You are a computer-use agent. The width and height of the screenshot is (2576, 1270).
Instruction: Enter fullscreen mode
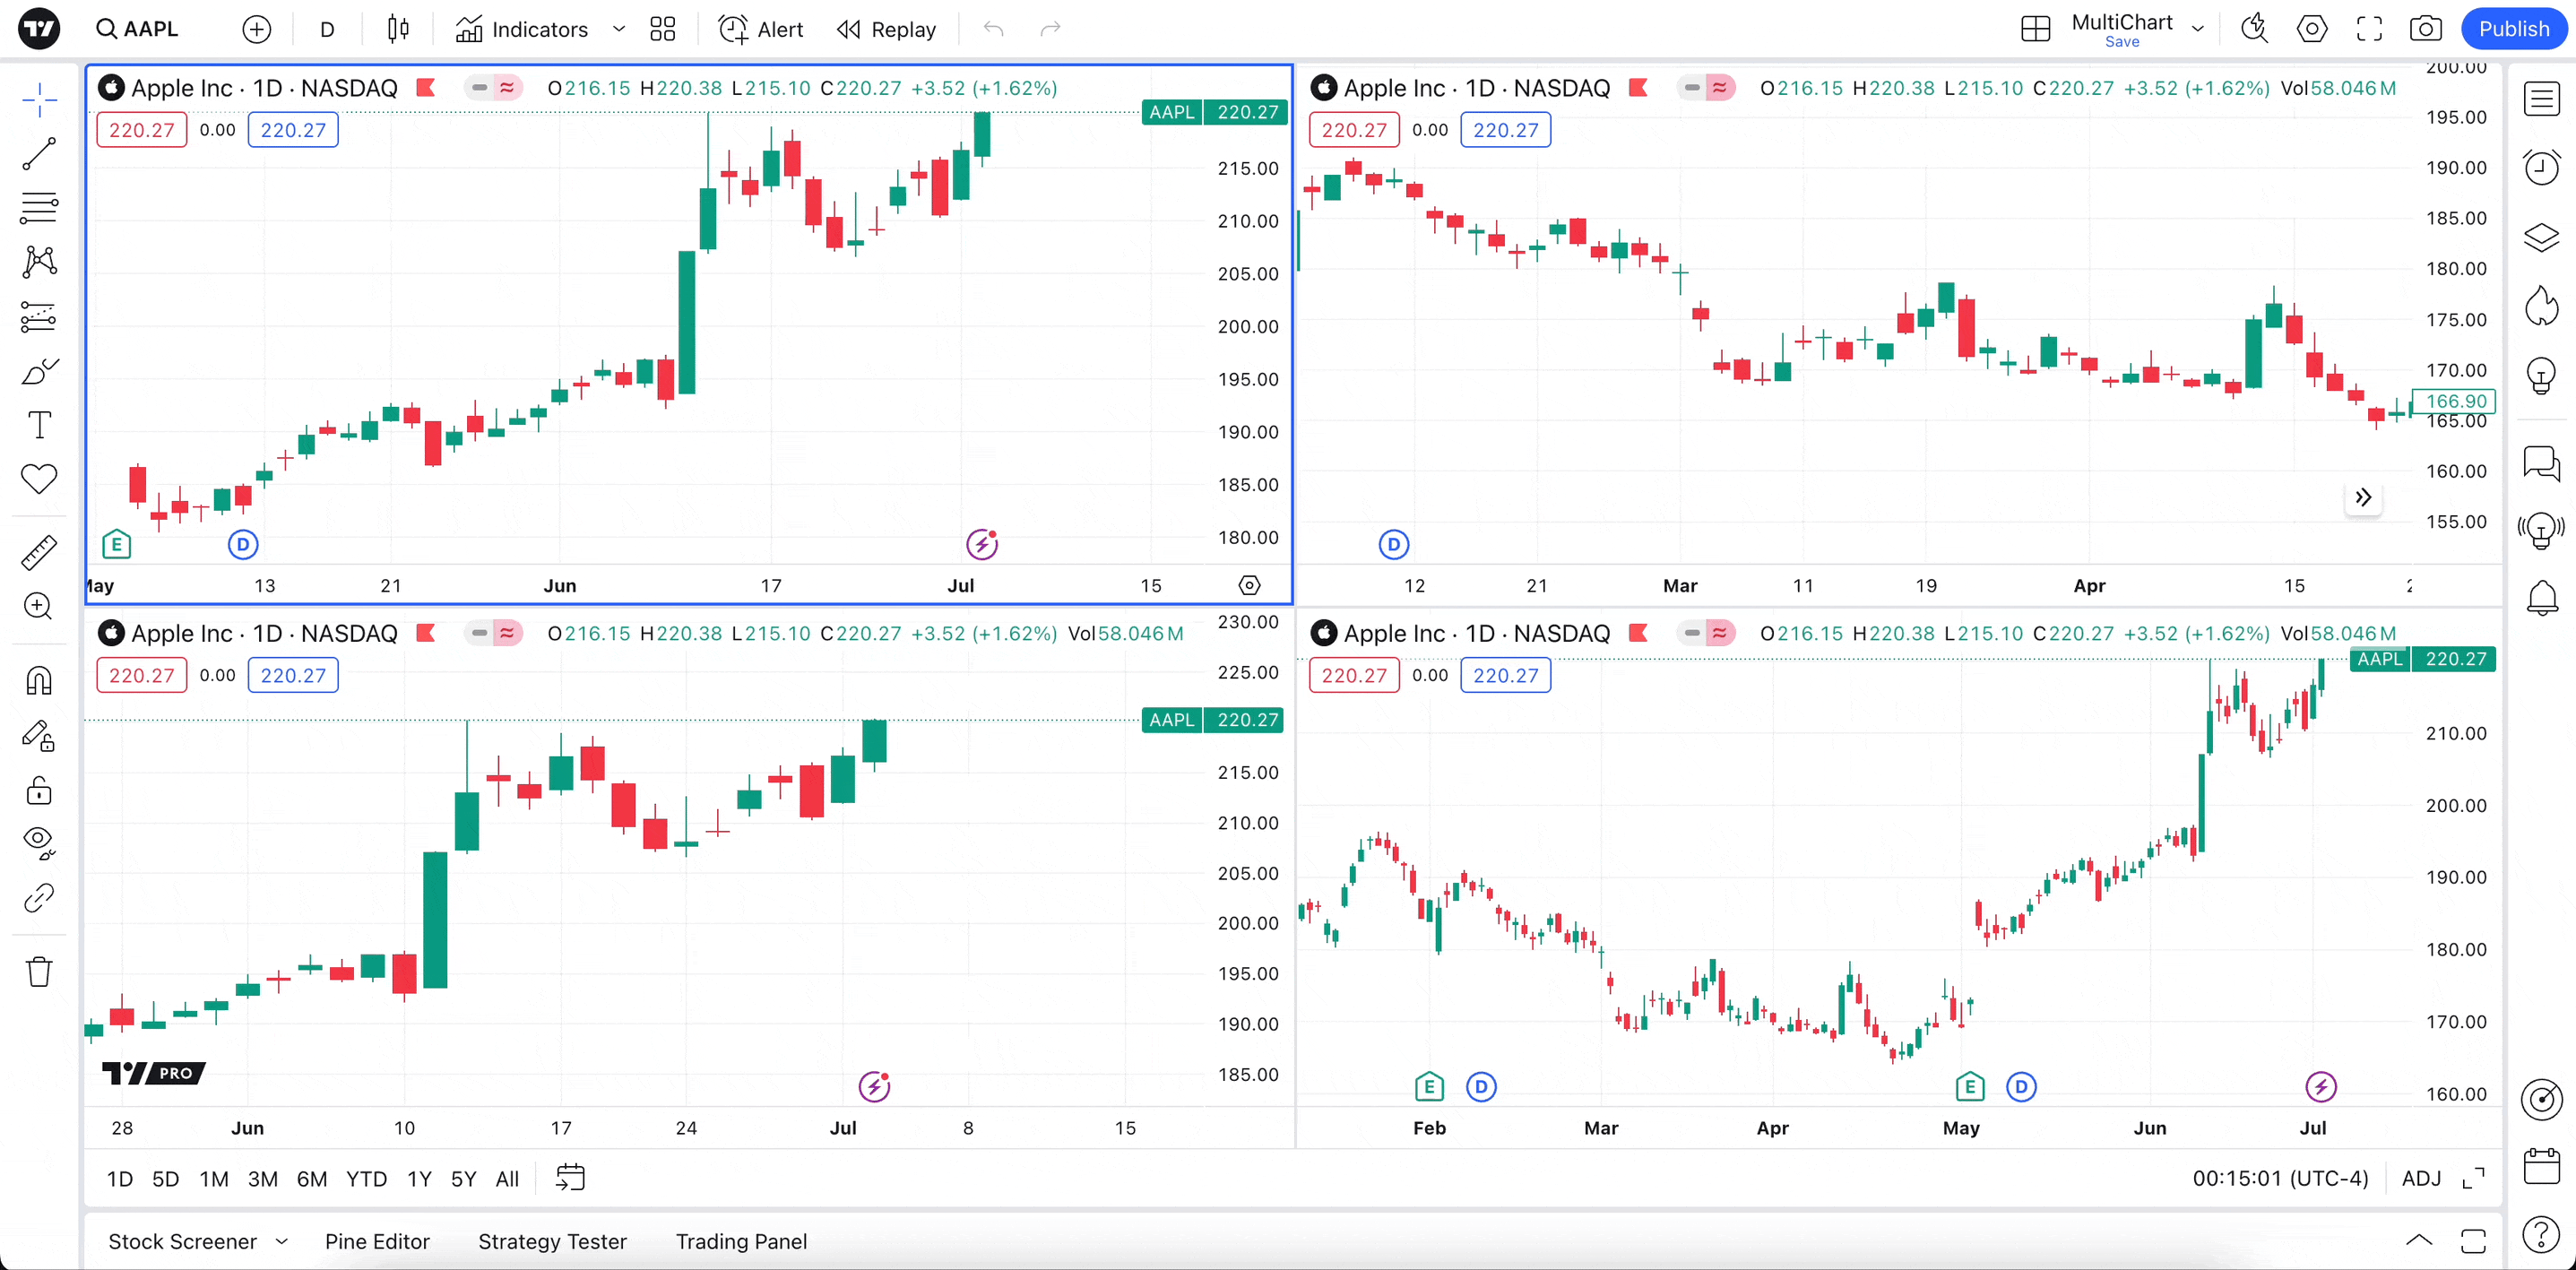pyautogui.click(x=2369, y=29)
